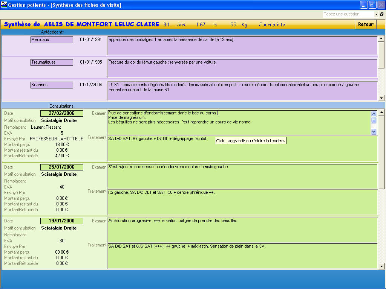
Task: Click the 'Tapez une question' help box
Action: (x=349, y=14)
